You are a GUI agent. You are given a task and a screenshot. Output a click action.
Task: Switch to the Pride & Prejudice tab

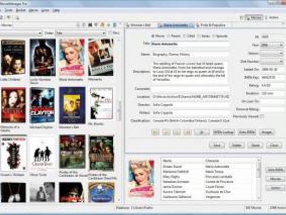(211, 25)
